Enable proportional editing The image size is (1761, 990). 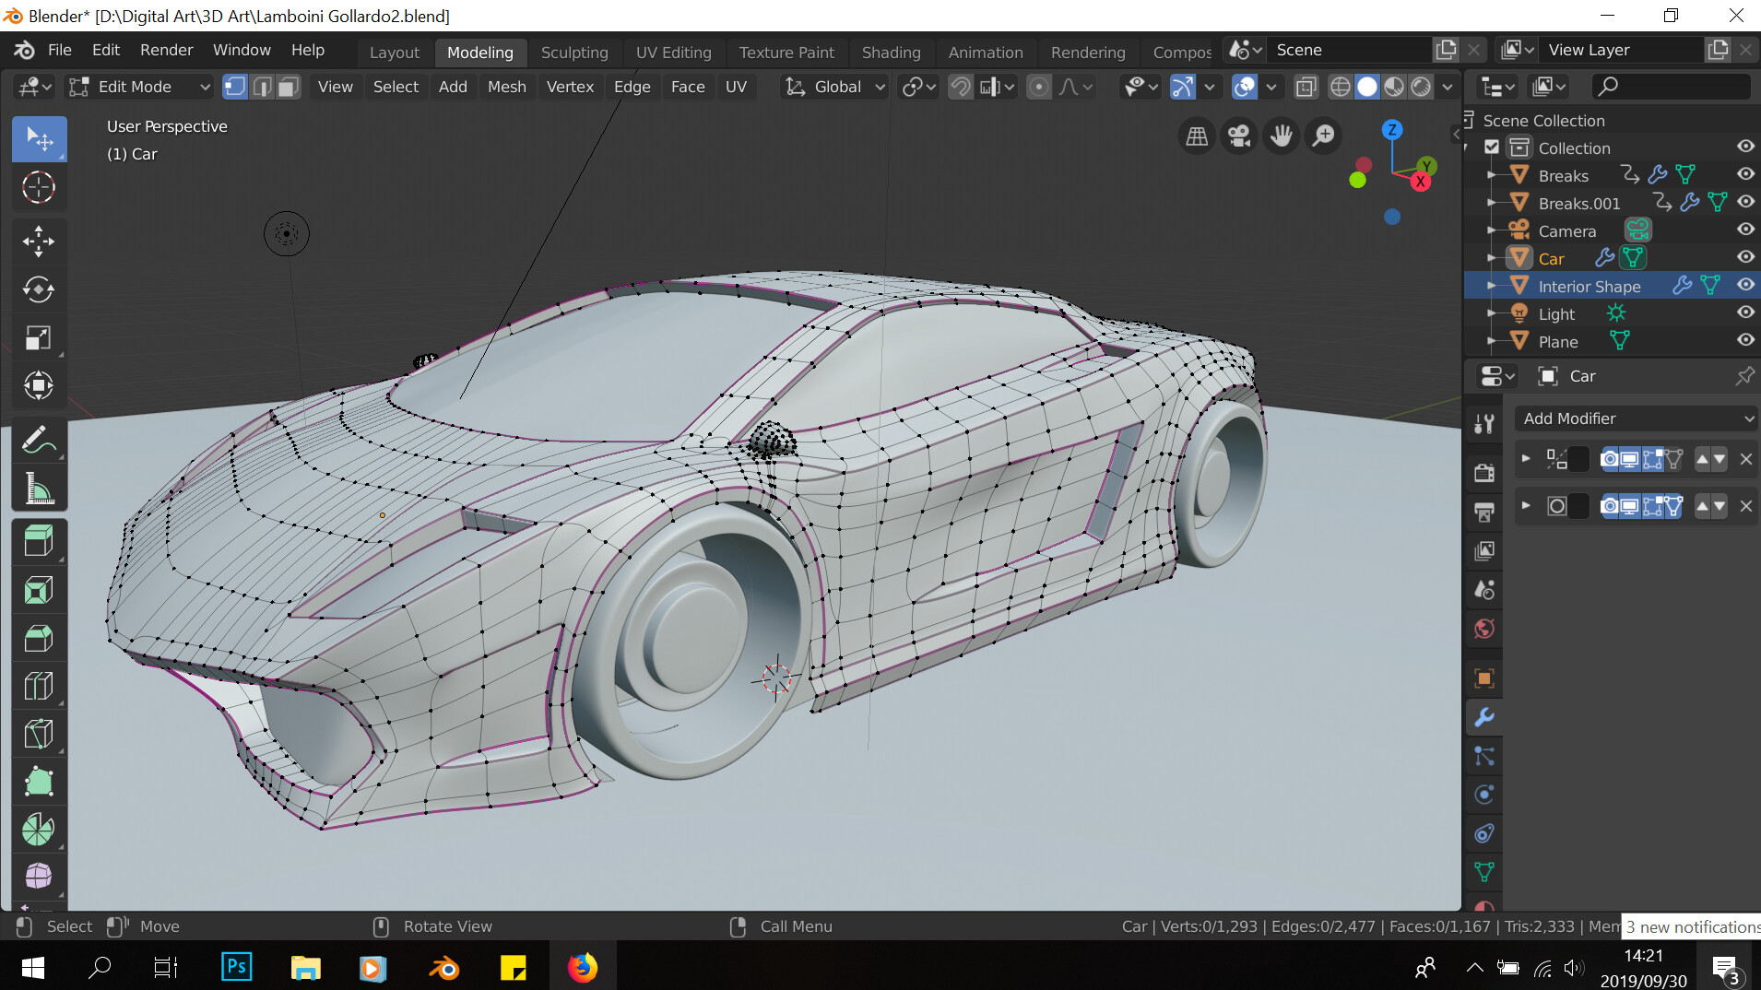coord(1040,86)
